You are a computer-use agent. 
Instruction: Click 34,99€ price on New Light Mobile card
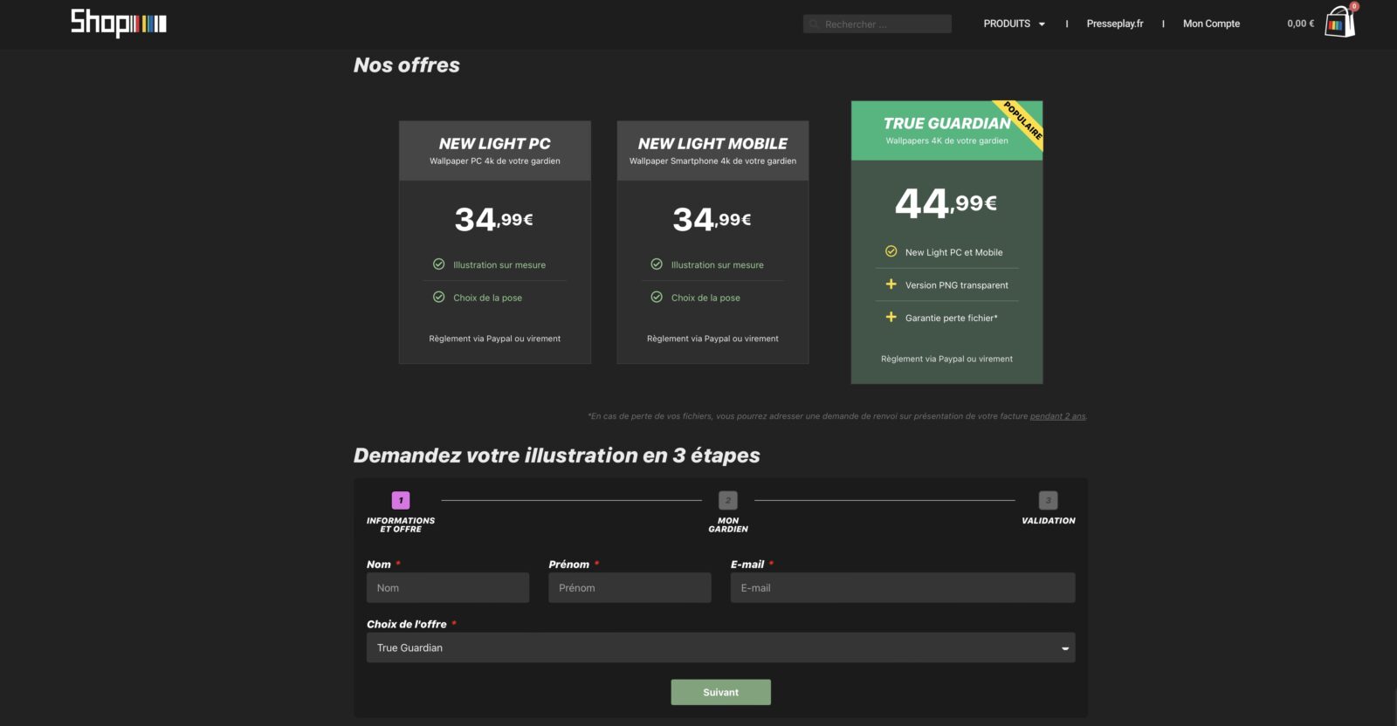point(712,219)
